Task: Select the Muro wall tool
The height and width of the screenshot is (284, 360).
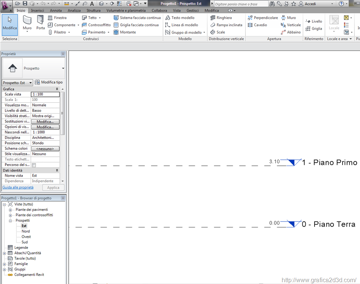Action: [x=27, y=23]
